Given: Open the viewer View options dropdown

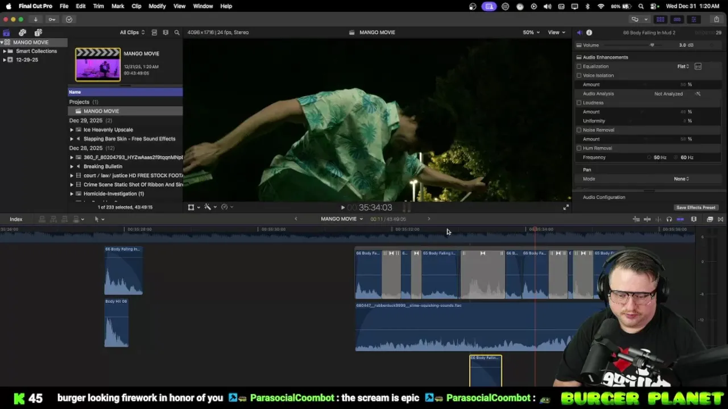Looking at the screenshot, I should 556,32.
